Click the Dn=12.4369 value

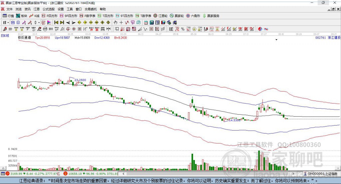click(102, 38)
